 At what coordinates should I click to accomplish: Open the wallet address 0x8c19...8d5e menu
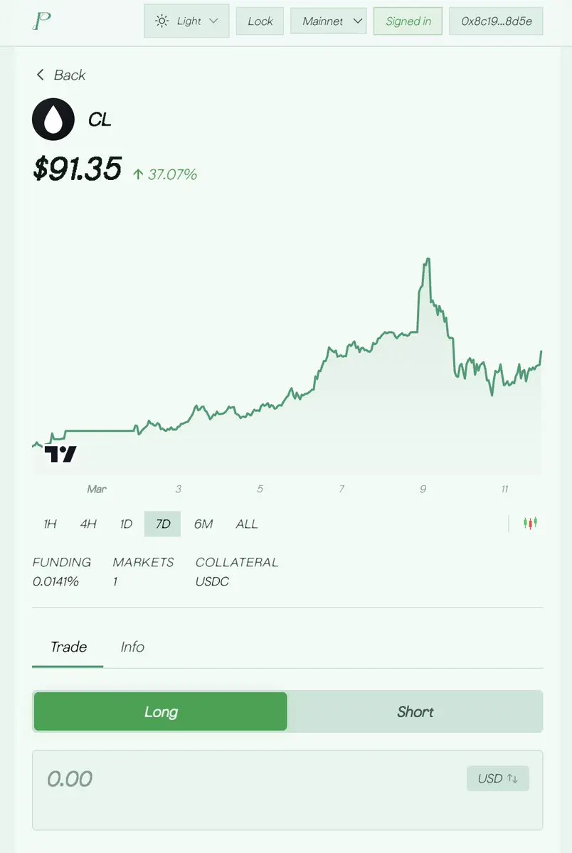point(496,21)
